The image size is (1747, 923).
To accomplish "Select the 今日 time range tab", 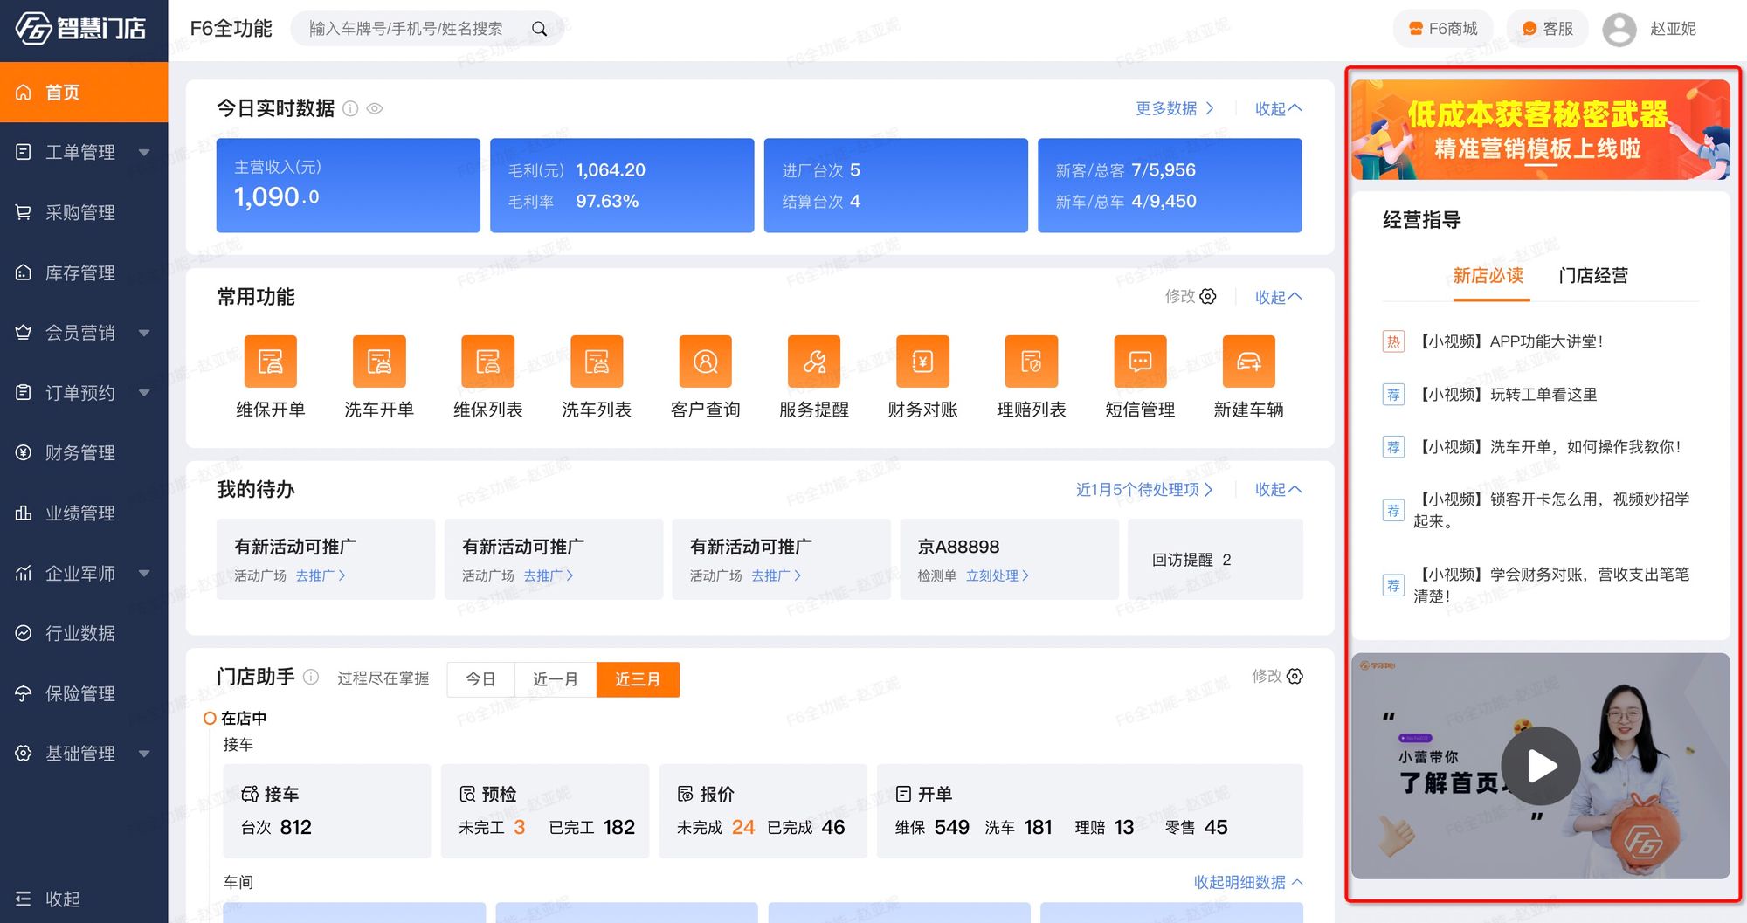I will [480, 679].
